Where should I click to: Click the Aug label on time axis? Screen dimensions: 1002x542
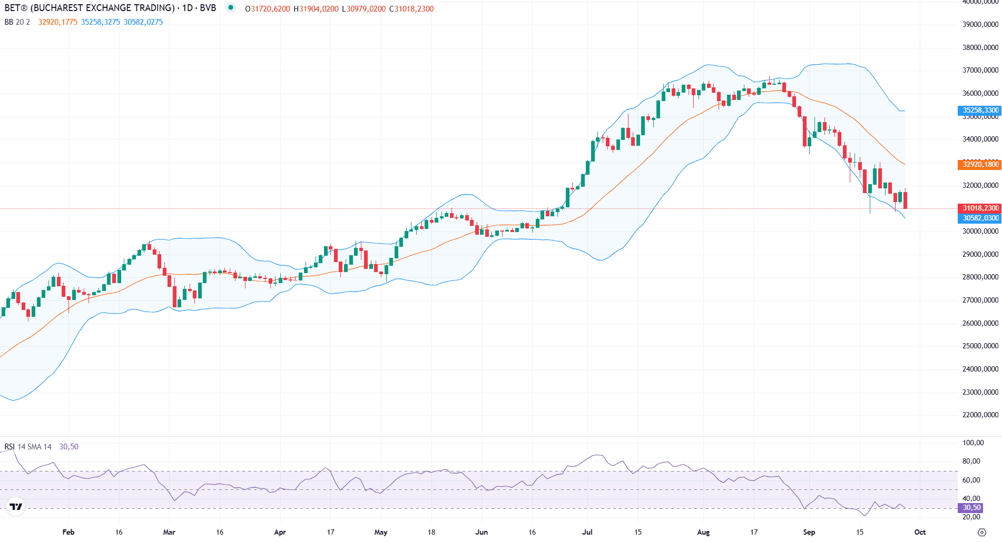pos(703,533)
